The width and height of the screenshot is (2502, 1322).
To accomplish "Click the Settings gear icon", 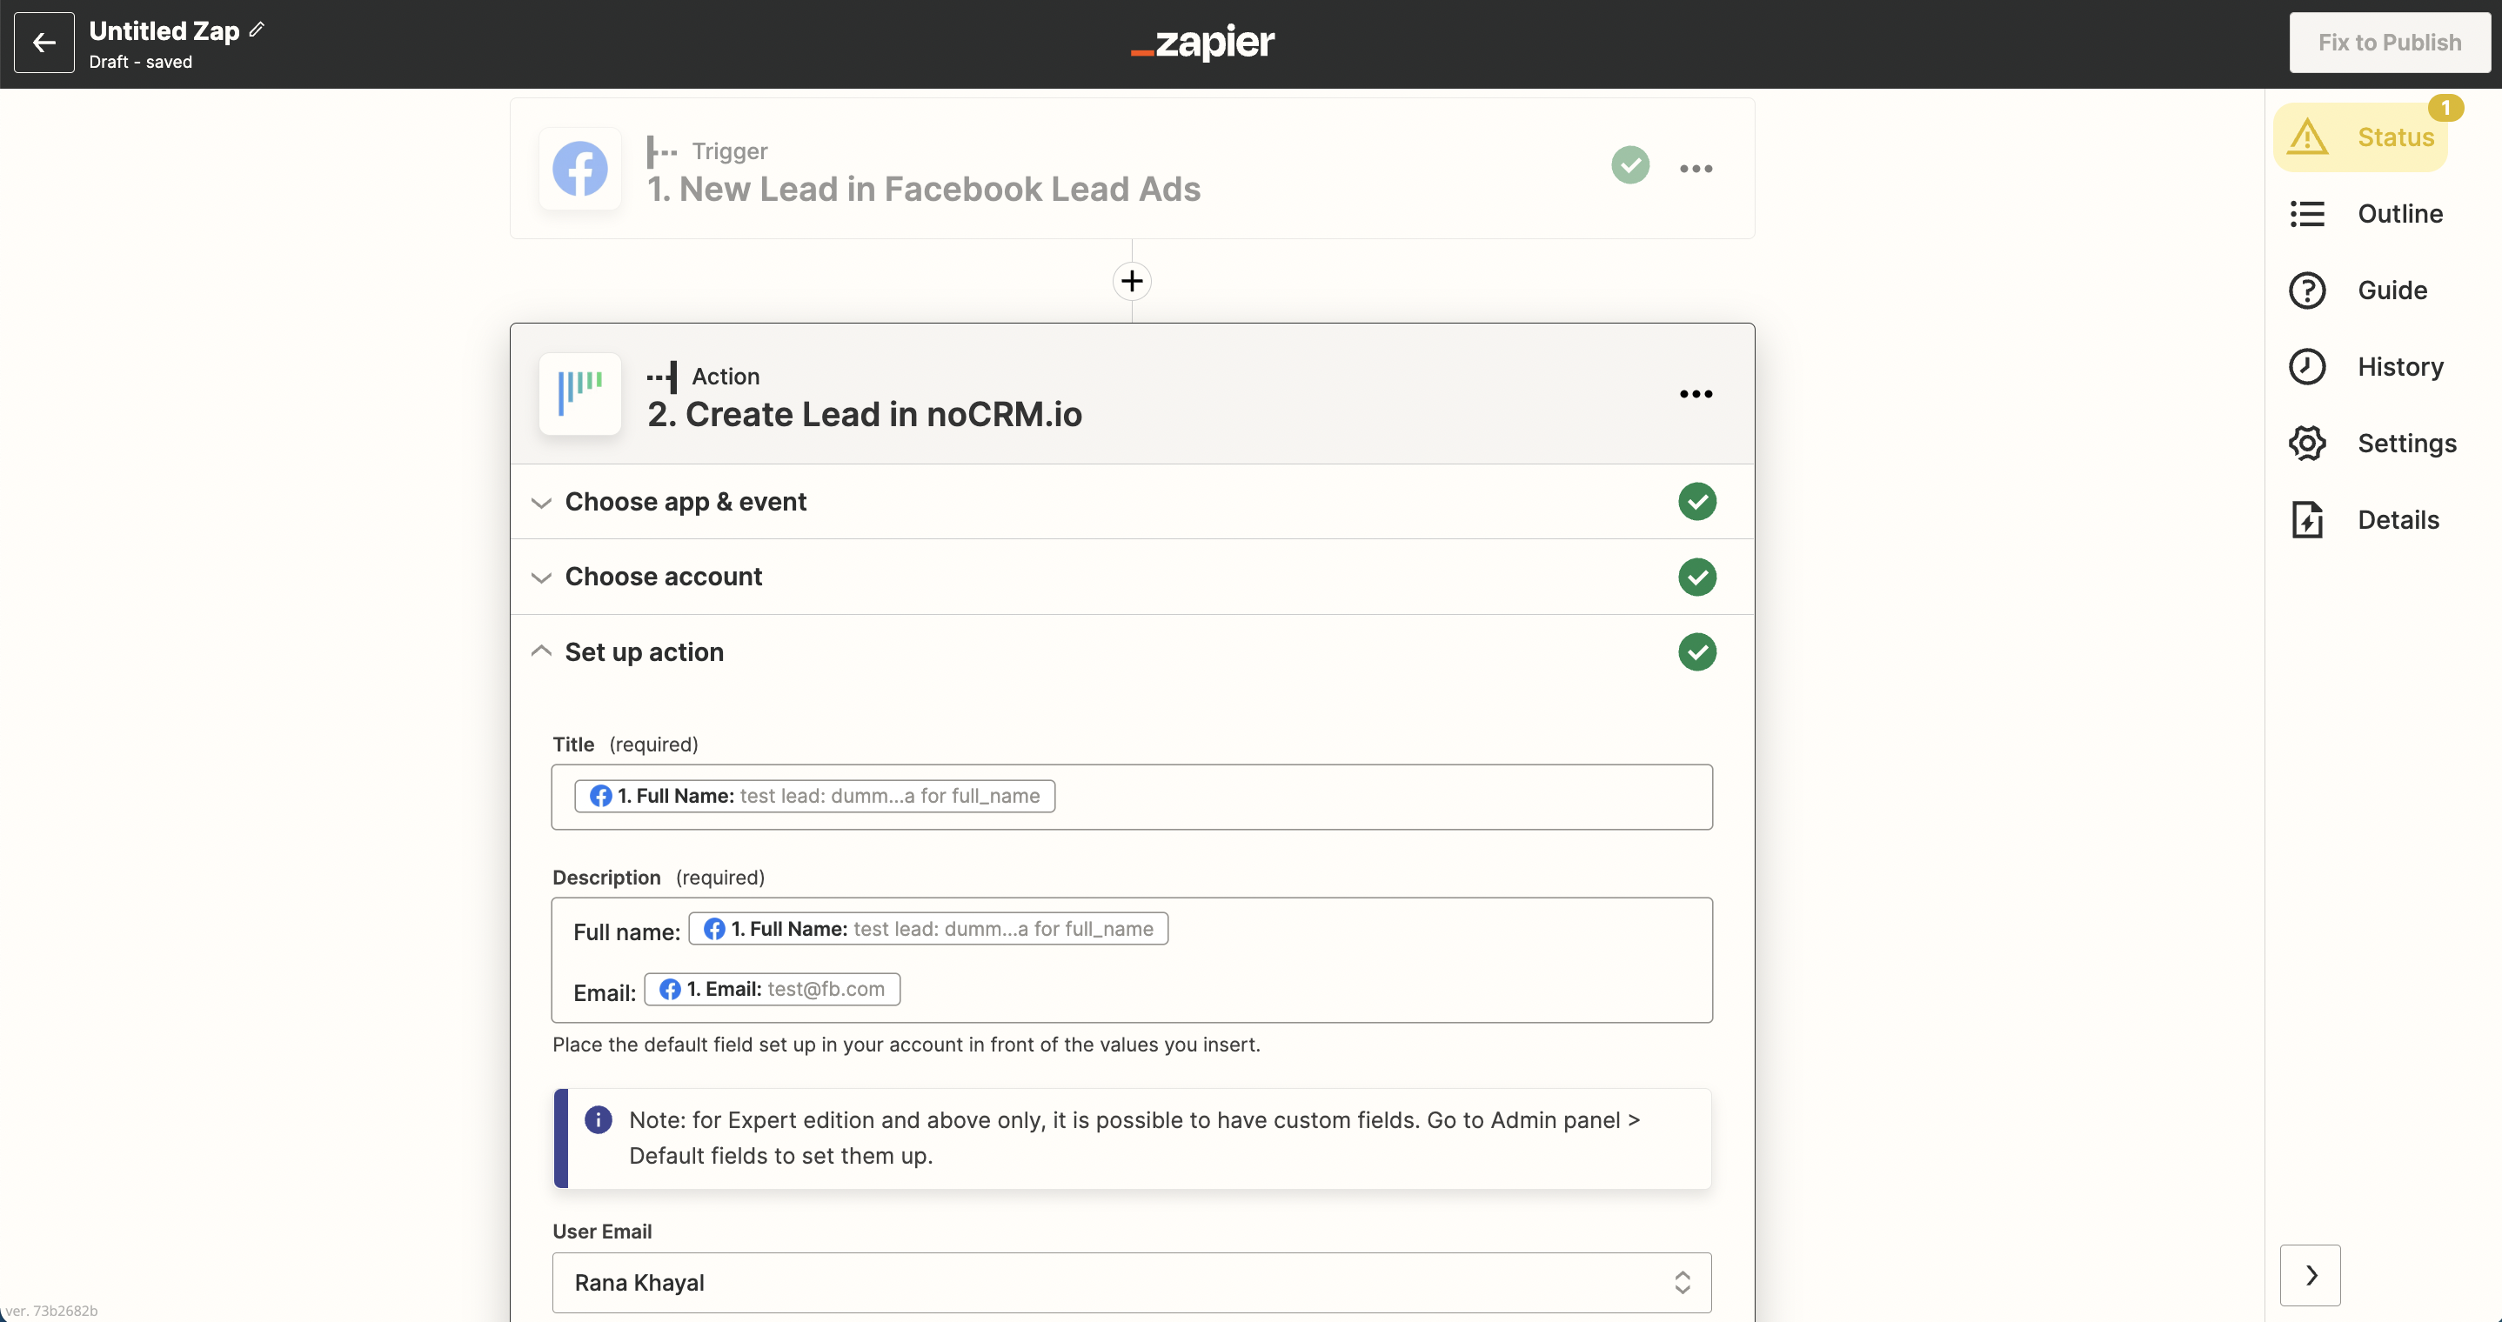I will (2307, 443).
